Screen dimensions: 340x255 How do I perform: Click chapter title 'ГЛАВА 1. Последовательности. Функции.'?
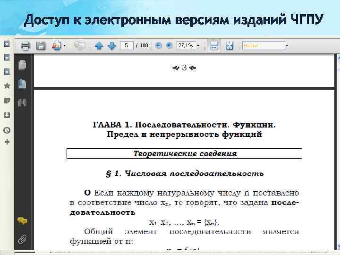184,125
